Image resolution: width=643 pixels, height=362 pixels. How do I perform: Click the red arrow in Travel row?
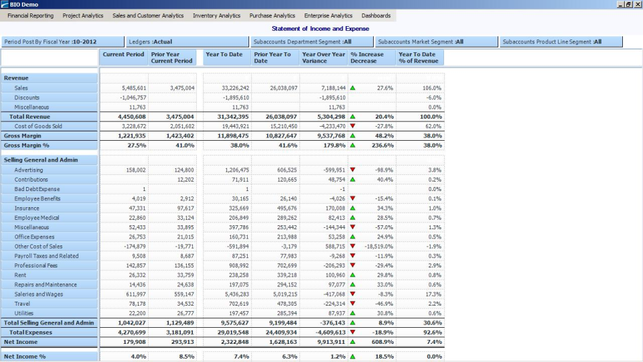pyautogui.click(x=352, y=304)
